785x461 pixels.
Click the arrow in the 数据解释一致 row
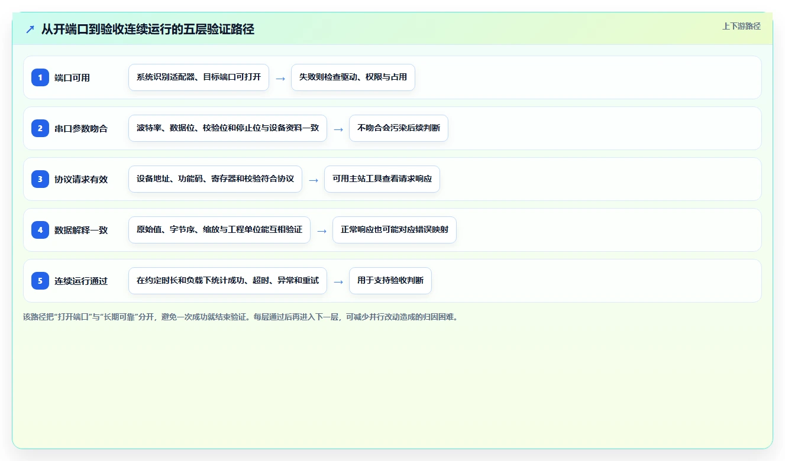point(322,230)
